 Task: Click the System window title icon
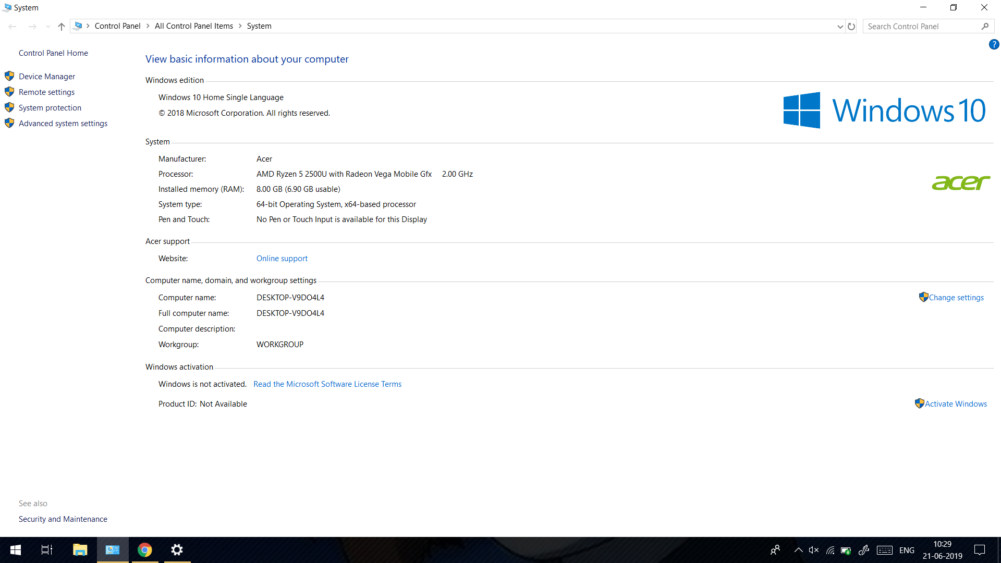click(x=7, y=7)
